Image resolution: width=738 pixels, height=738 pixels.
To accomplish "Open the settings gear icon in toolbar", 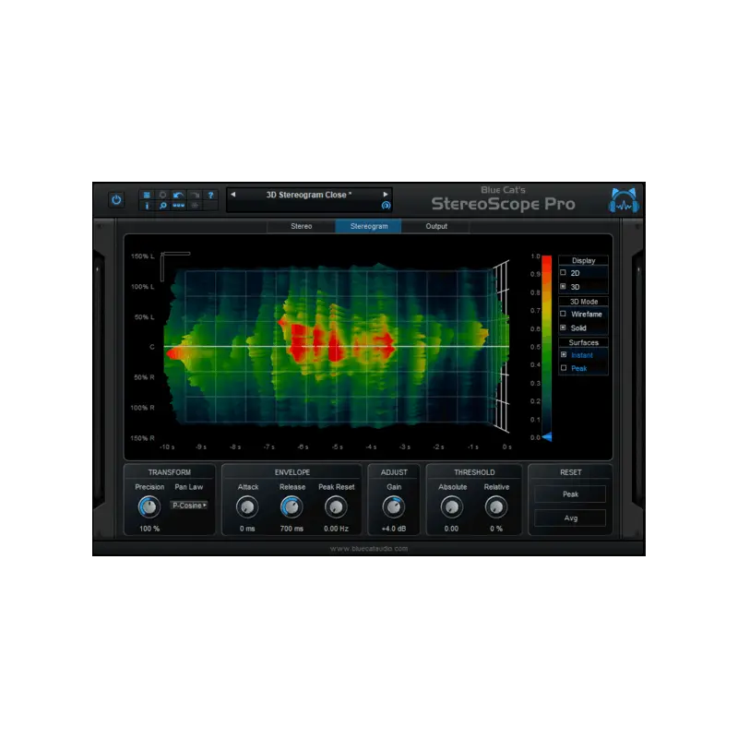I will [x=163, y=195].
